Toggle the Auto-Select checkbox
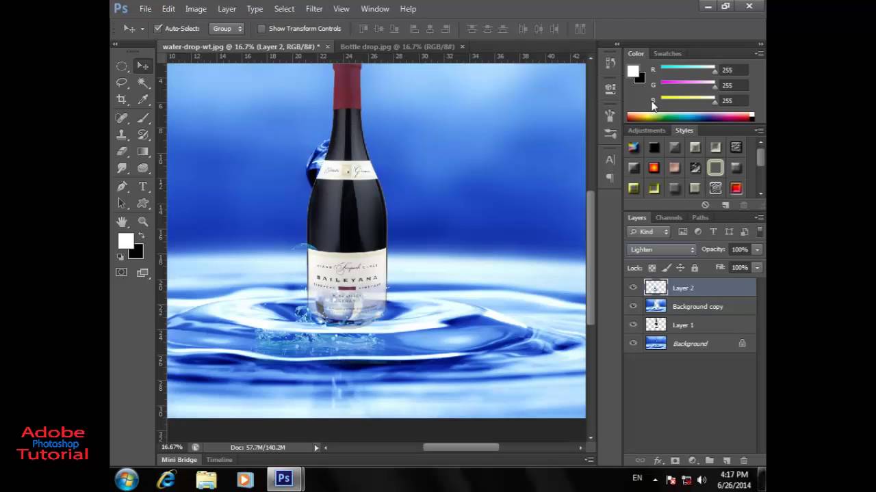 158,29
